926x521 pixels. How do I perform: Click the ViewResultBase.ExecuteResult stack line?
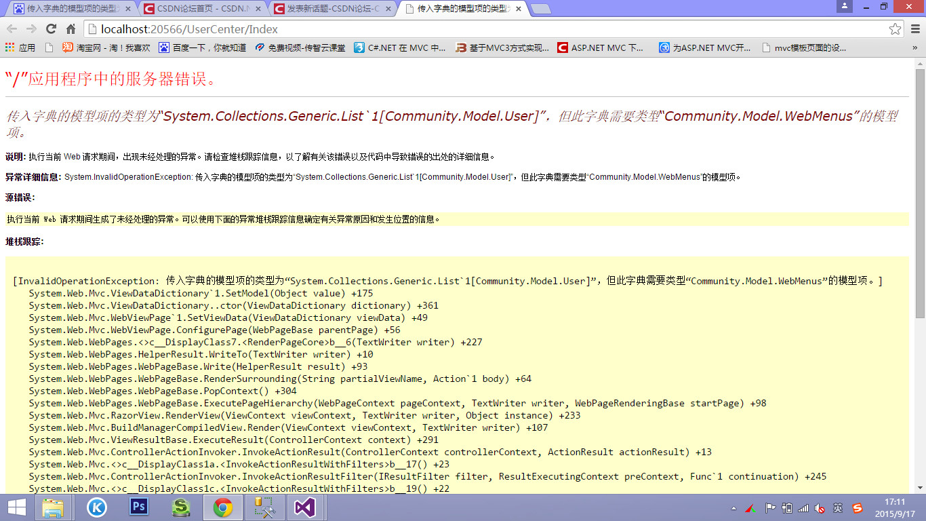click(x=233, y=440)
